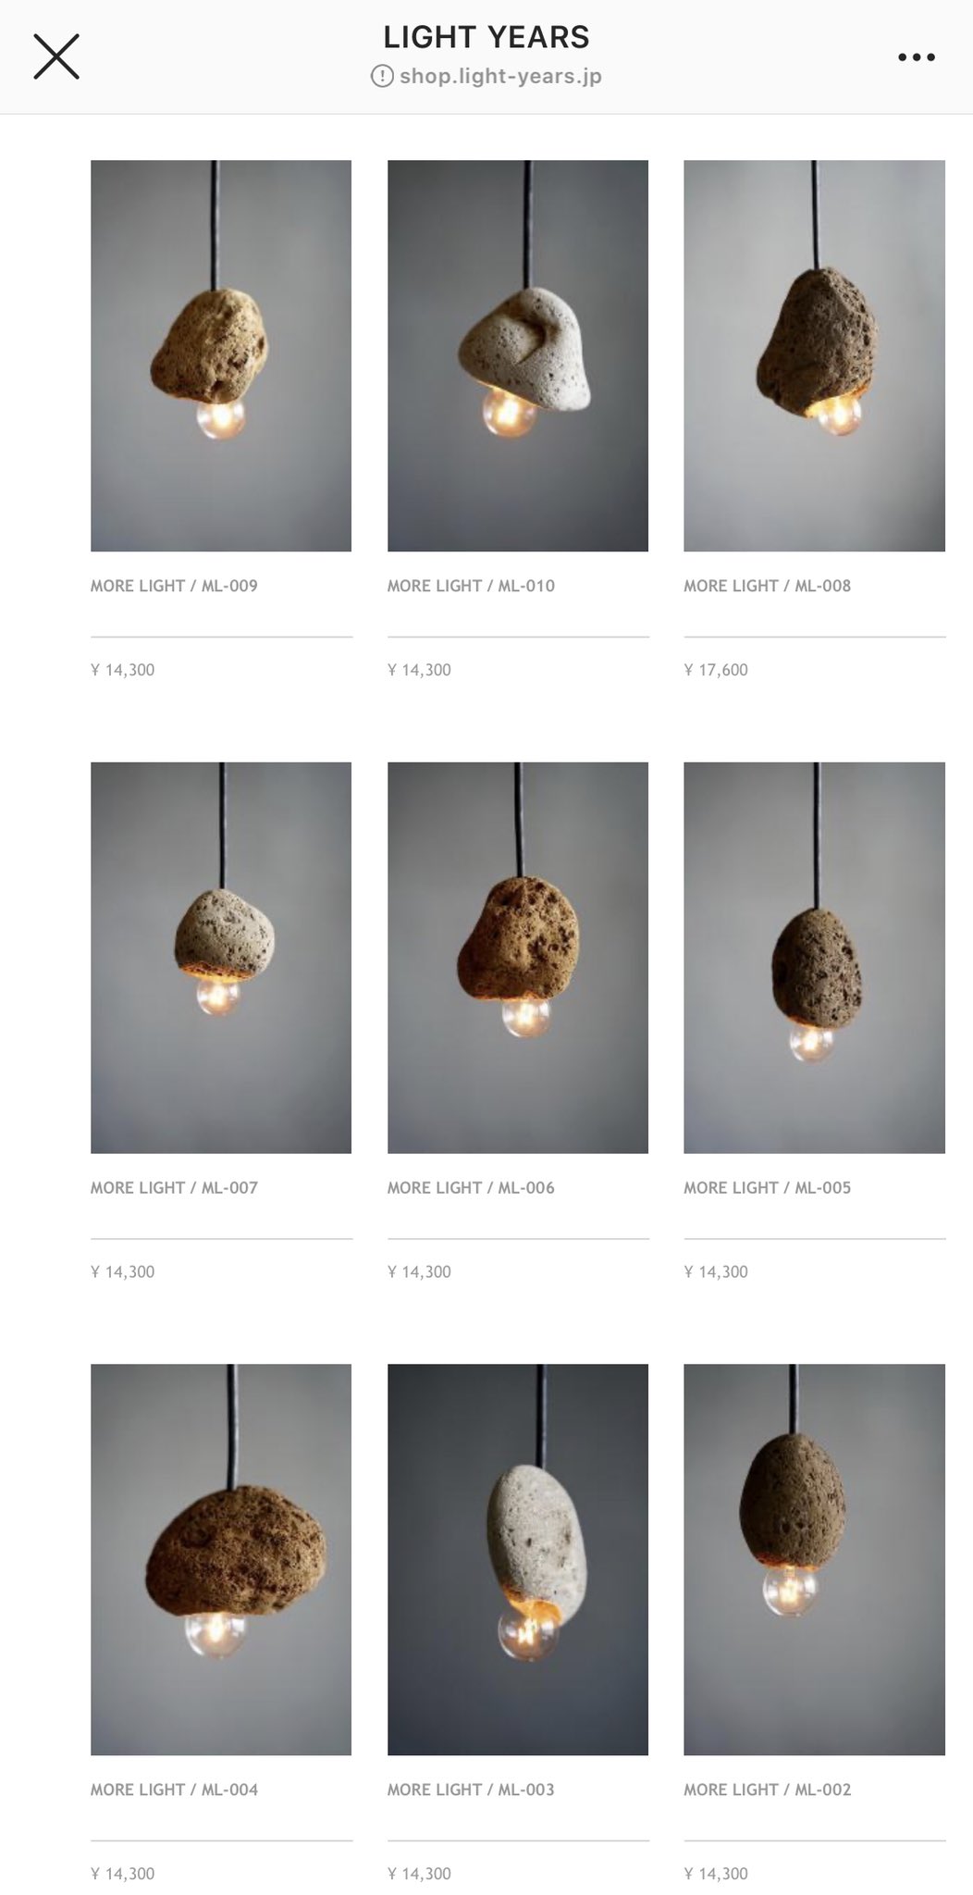
Task: Open the ML-003 lamp product image
Action: [x=518, y=1559]
